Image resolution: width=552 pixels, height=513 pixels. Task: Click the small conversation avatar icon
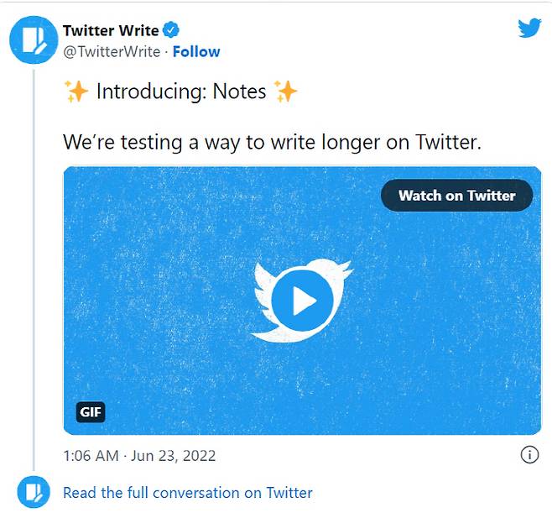click(x=34, y=492)
